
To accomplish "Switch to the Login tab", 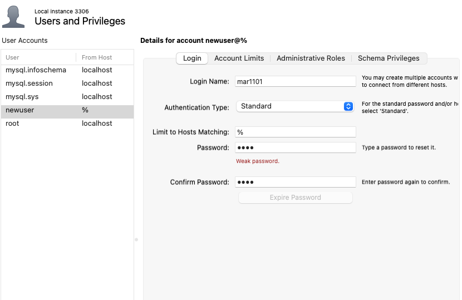I will [x=192, y=58].
